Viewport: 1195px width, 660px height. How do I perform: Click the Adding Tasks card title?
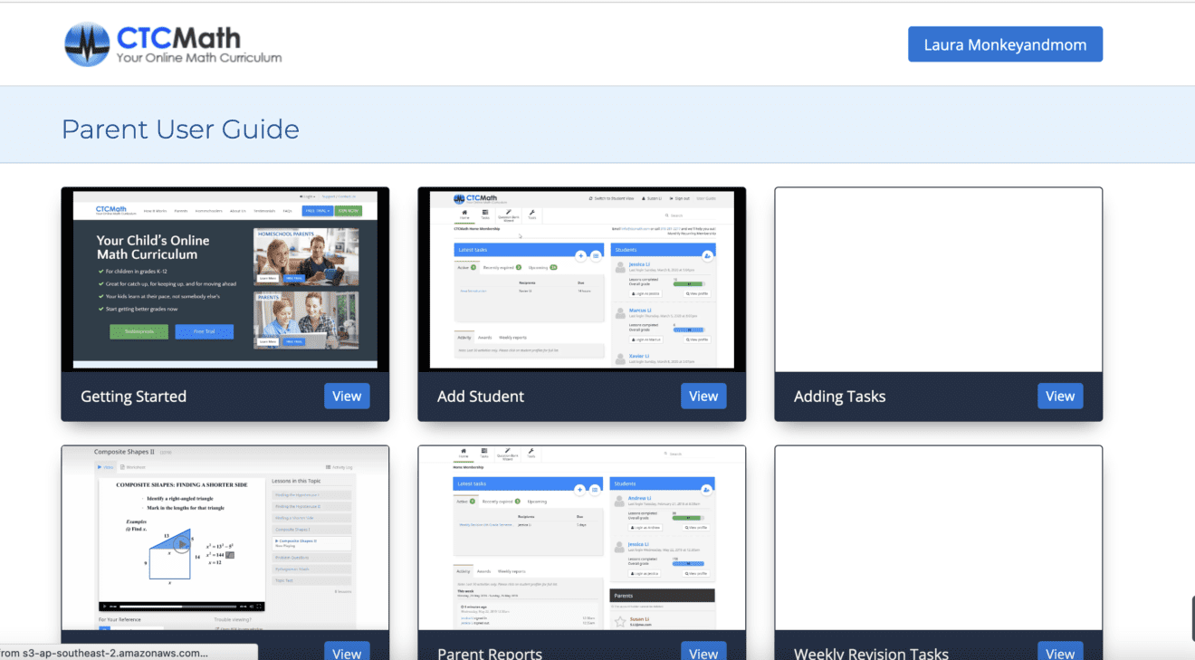pos(839,397)
